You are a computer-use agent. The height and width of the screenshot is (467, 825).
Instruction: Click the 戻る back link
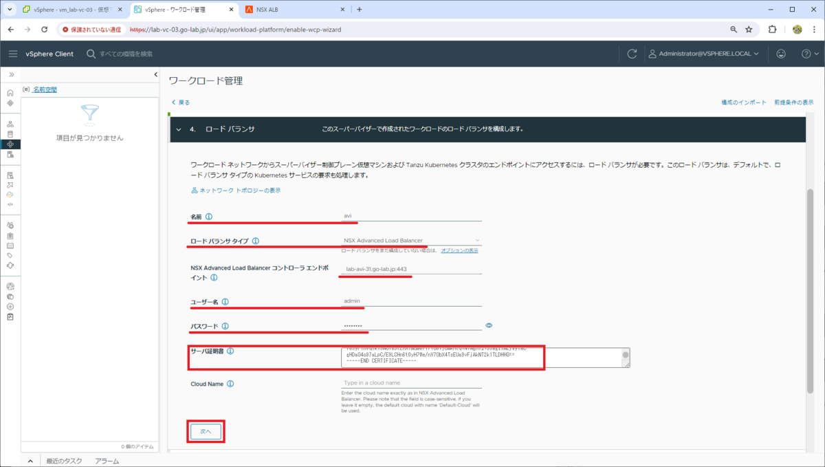[x=181, y=102]
